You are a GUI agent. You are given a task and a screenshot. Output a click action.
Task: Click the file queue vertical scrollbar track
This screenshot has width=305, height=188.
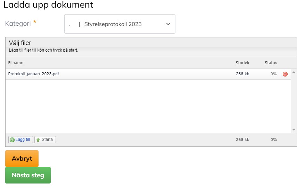click(294, 101)
